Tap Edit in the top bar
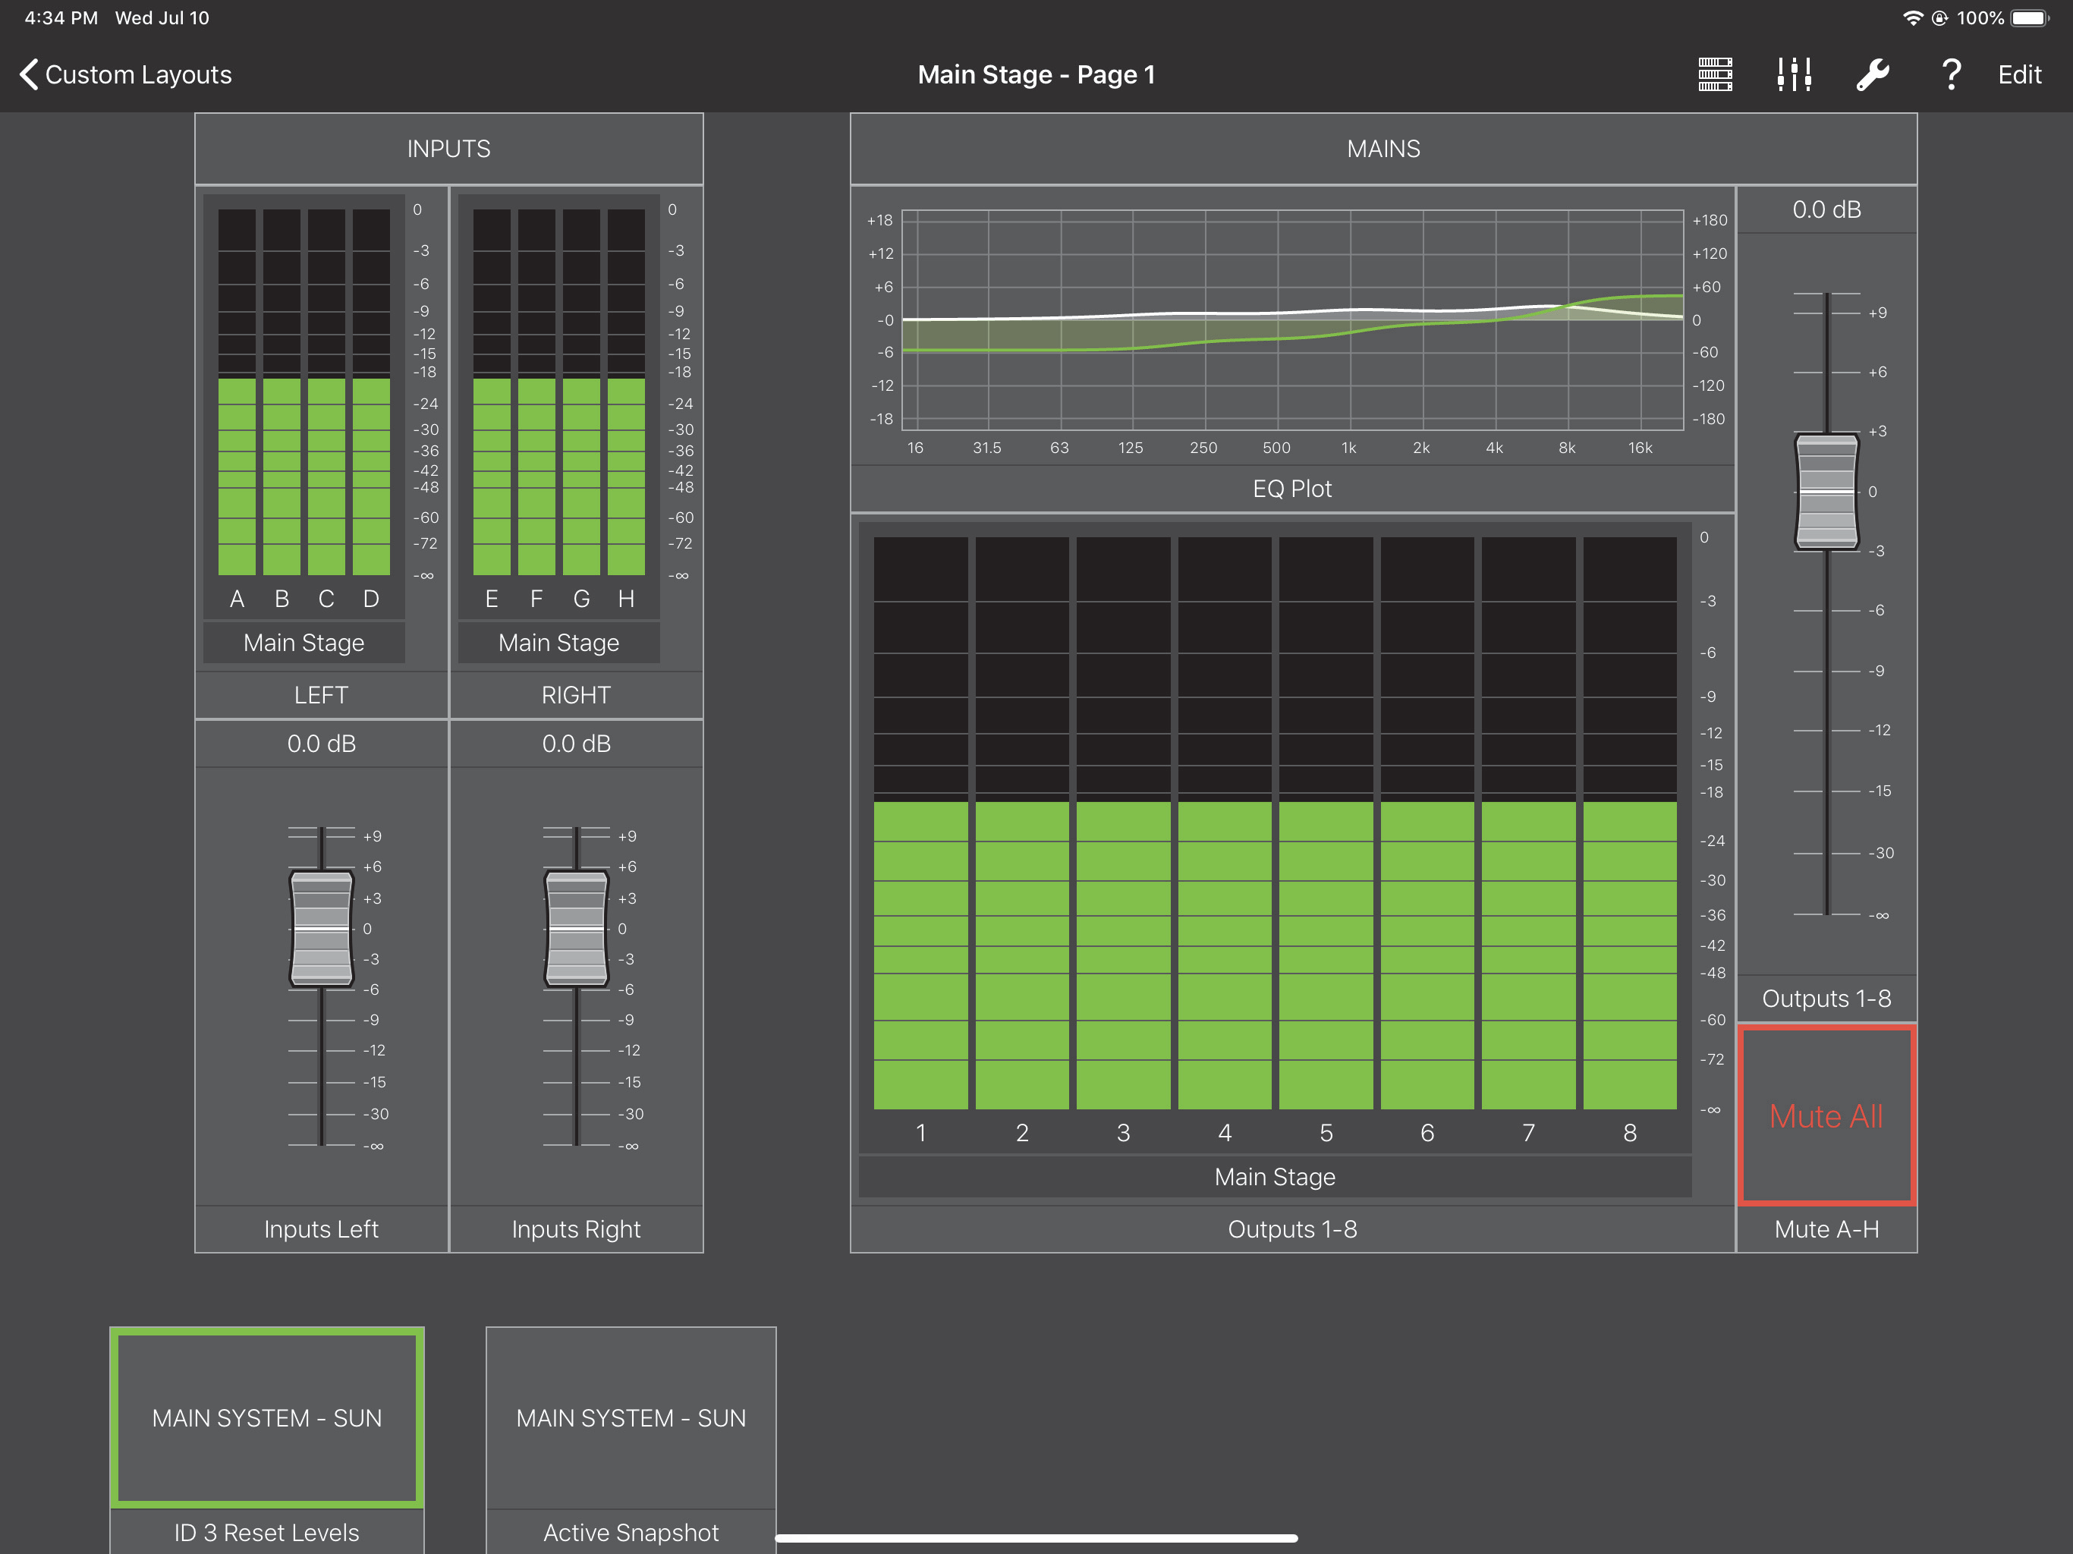The height and width of the screenshot is (1554, 2073). click(2020, 75)
